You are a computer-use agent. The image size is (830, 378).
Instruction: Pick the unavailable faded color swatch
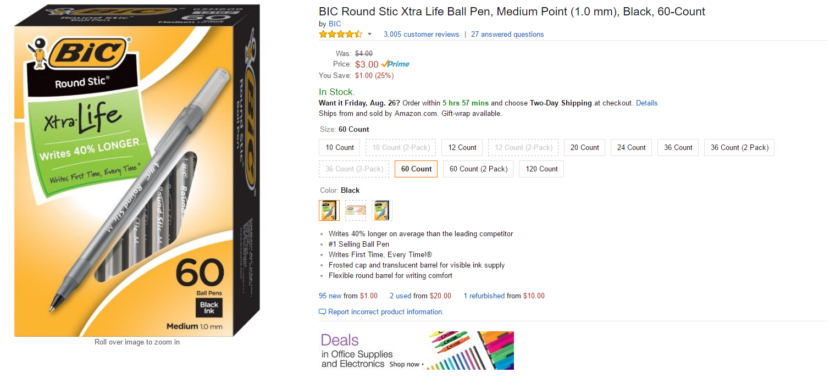tap(356, 210)
